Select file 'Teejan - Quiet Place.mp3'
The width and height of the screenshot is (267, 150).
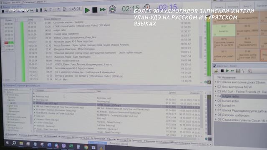point(47,129)
